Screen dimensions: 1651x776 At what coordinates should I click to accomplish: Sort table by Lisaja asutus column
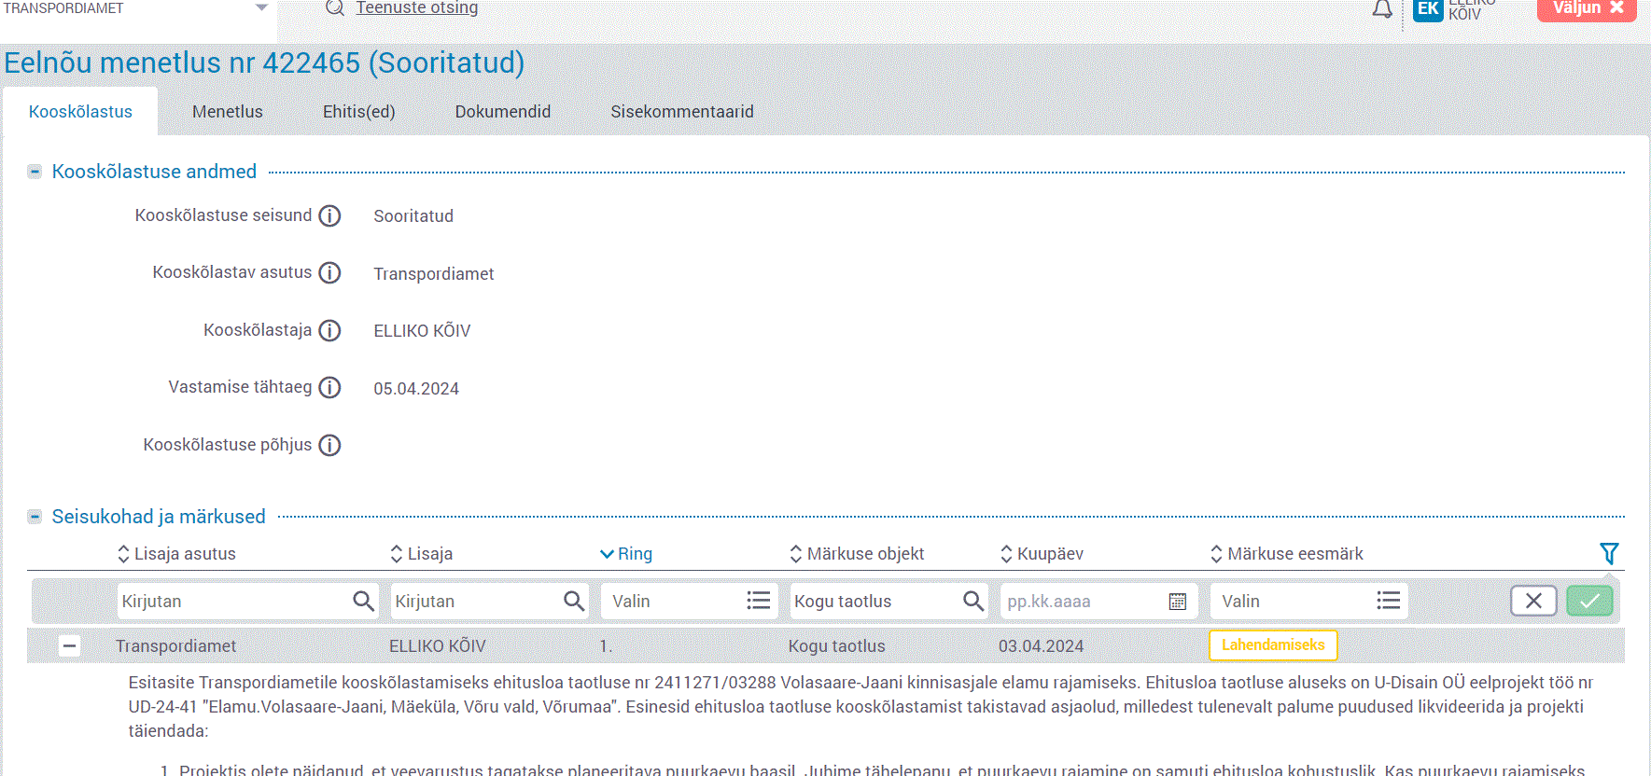(175, 554)
